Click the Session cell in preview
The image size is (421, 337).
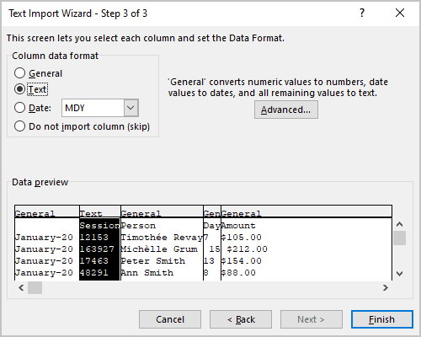point(99,226)
